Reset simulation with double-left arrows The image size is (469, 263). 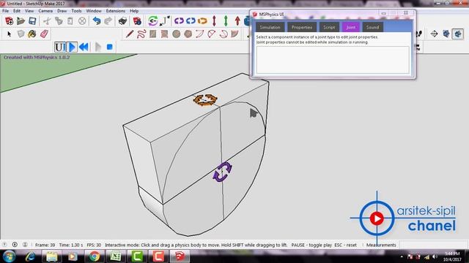[84, 47]
